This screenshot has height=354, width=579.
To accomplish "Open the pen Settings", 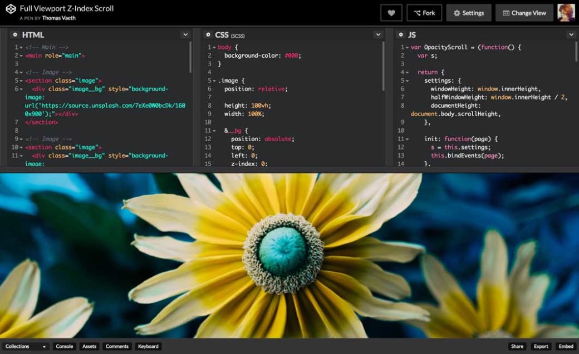I will pyautogui.click(x=468, y=13).
